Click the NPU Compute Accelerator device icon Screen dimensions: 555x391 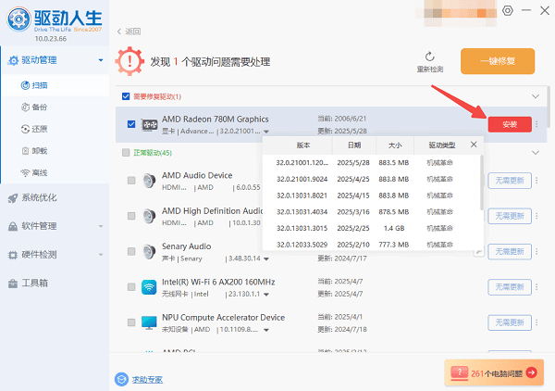(148, 322)
